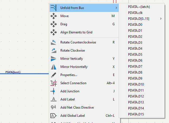Pick PDATA.~{latch} from submenu
169x123 pixels.
(139, 7)
